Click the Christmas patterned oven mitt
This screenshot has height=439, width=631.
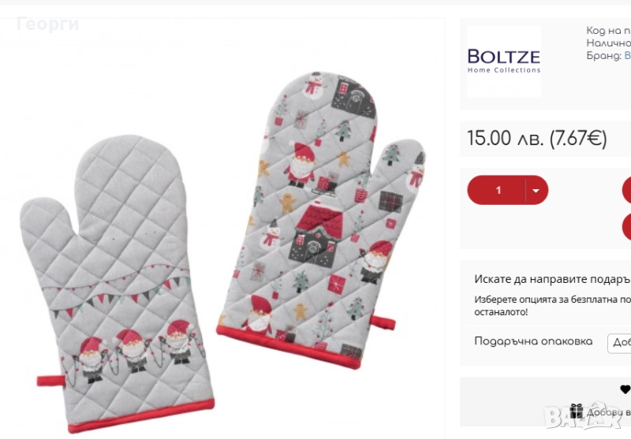coord(320,219)
